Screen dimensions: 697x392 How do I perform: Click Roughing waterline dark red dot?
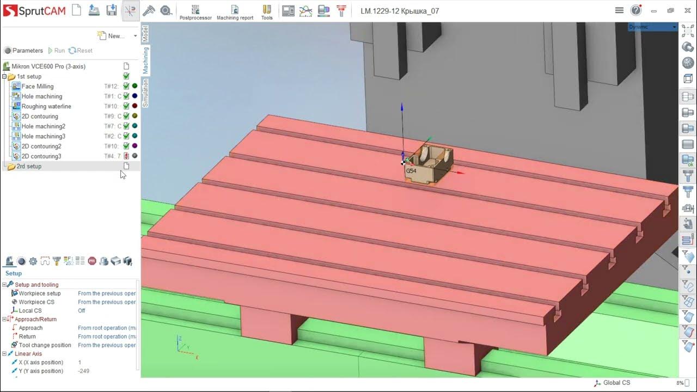click(x=134, y=106)
